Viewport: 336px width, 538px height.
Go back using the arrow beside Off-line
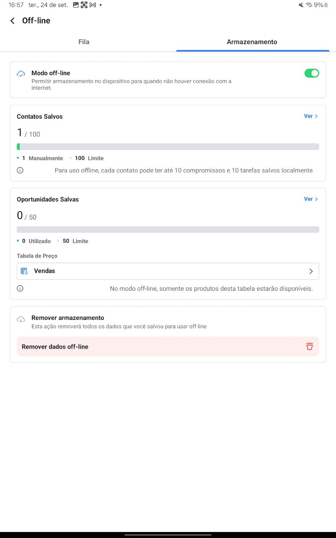click(x=12, y=21)
